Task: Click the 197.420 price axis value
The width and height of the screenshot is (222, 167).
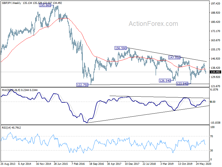Action: tap(215, 4)
